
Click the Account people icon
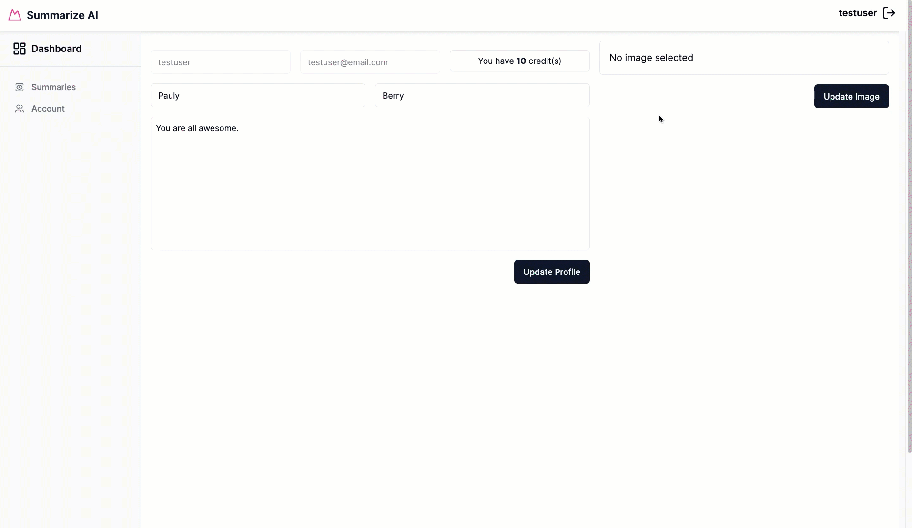[20, 109]
